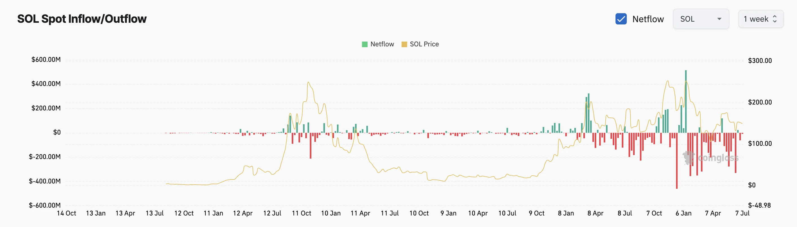Click the 11 Oct x-axis date label
Viewport: 797px width, 227px height.
(x=301, y=213)
